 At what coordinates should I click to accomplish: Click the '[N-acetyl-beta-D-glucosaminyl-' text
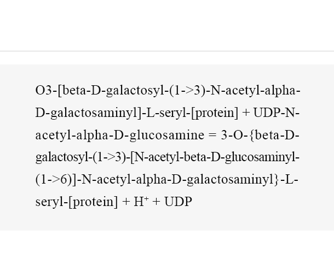point(215,157)
